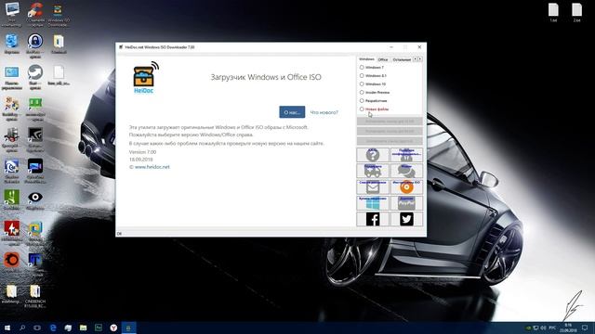Screen dimensions: 595x334
Task: Click the О нас... button
Action: pyautogui.click(x=292, y=112)
